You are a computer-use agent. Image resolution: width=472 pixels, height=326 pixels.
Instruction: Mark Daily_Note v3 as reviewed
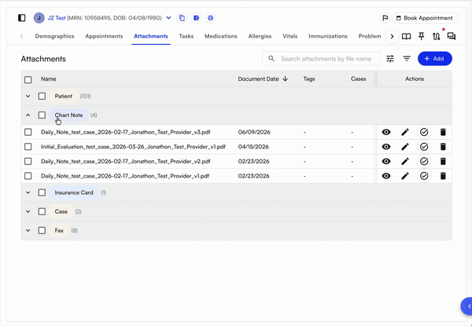(x=424, y=132)
